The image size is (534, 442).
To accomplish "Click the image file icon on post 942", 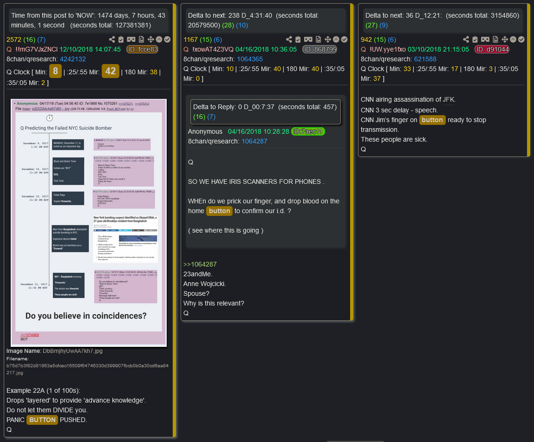I will tap(495, 39).
